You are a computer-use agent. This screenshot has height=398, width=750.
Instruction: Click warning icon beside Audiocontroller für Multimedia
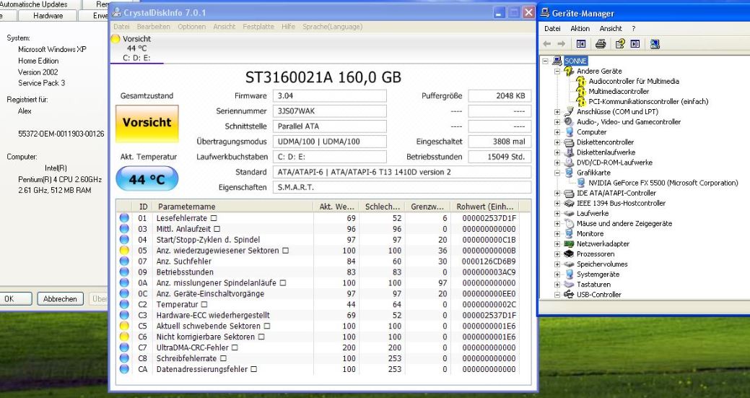[x=580, y=82]
